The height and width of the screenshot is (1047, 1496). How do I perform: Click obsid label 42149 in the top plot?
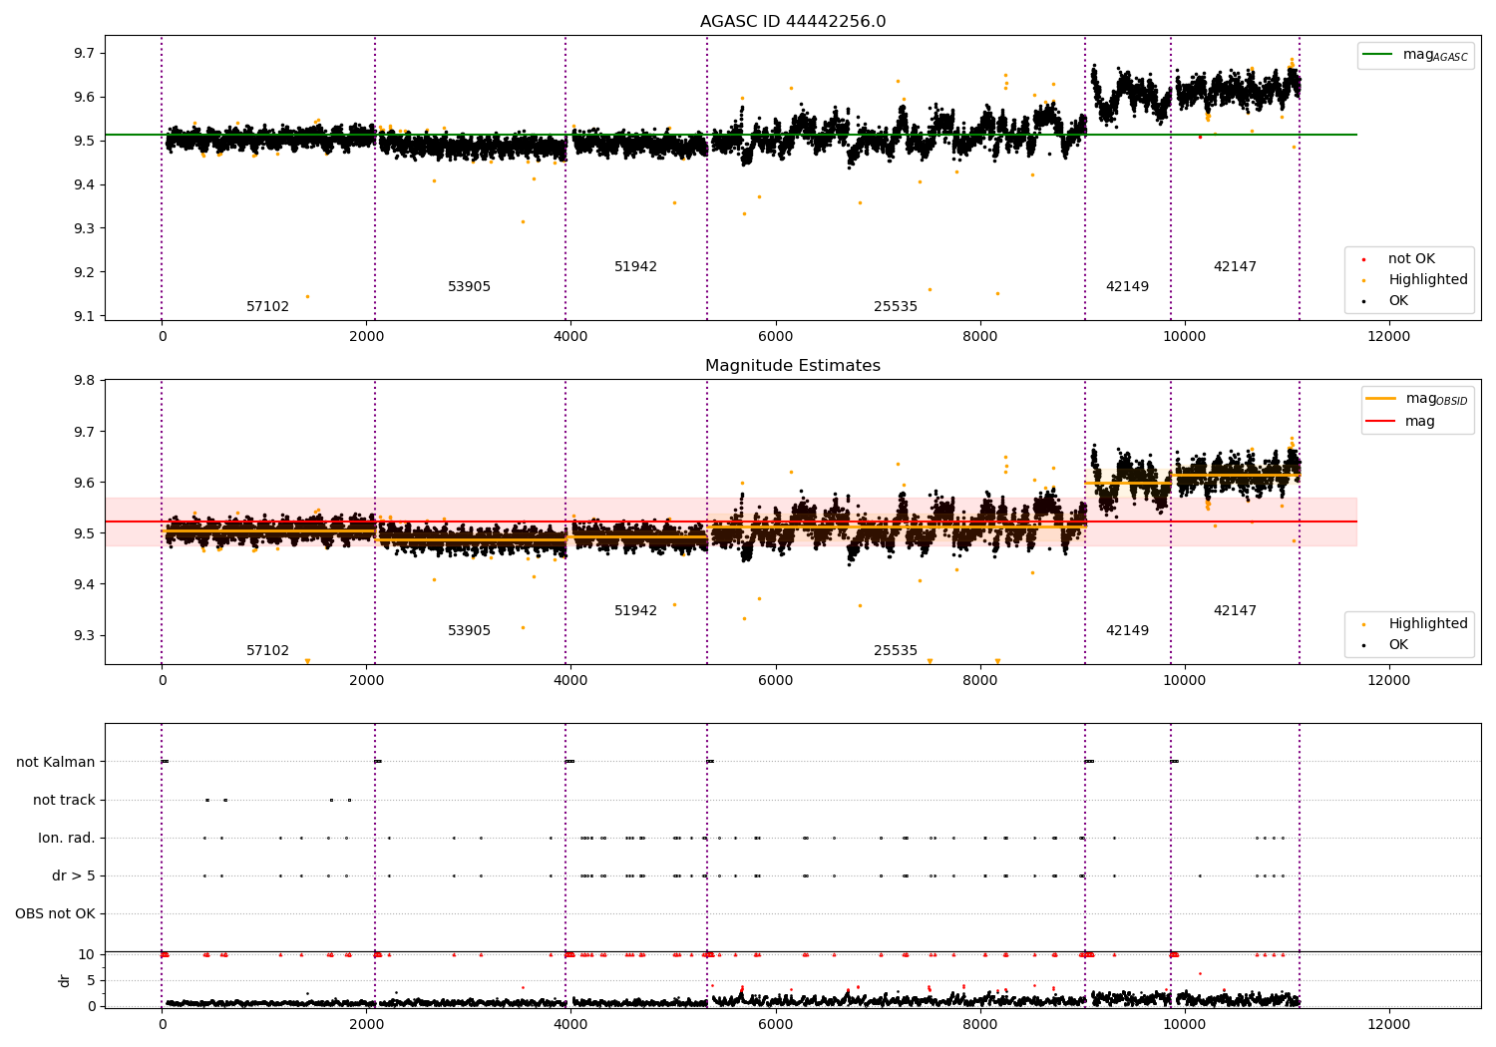pos(1127,287)
